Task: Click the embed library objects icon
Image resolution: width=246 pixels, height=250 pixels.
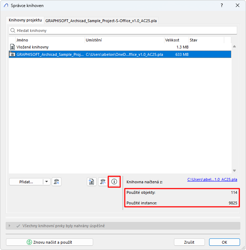Action: pos(92,182)
